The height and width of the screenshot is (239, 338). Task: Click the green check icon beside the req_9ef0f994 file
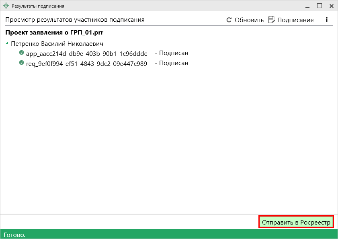pos(22,63)
